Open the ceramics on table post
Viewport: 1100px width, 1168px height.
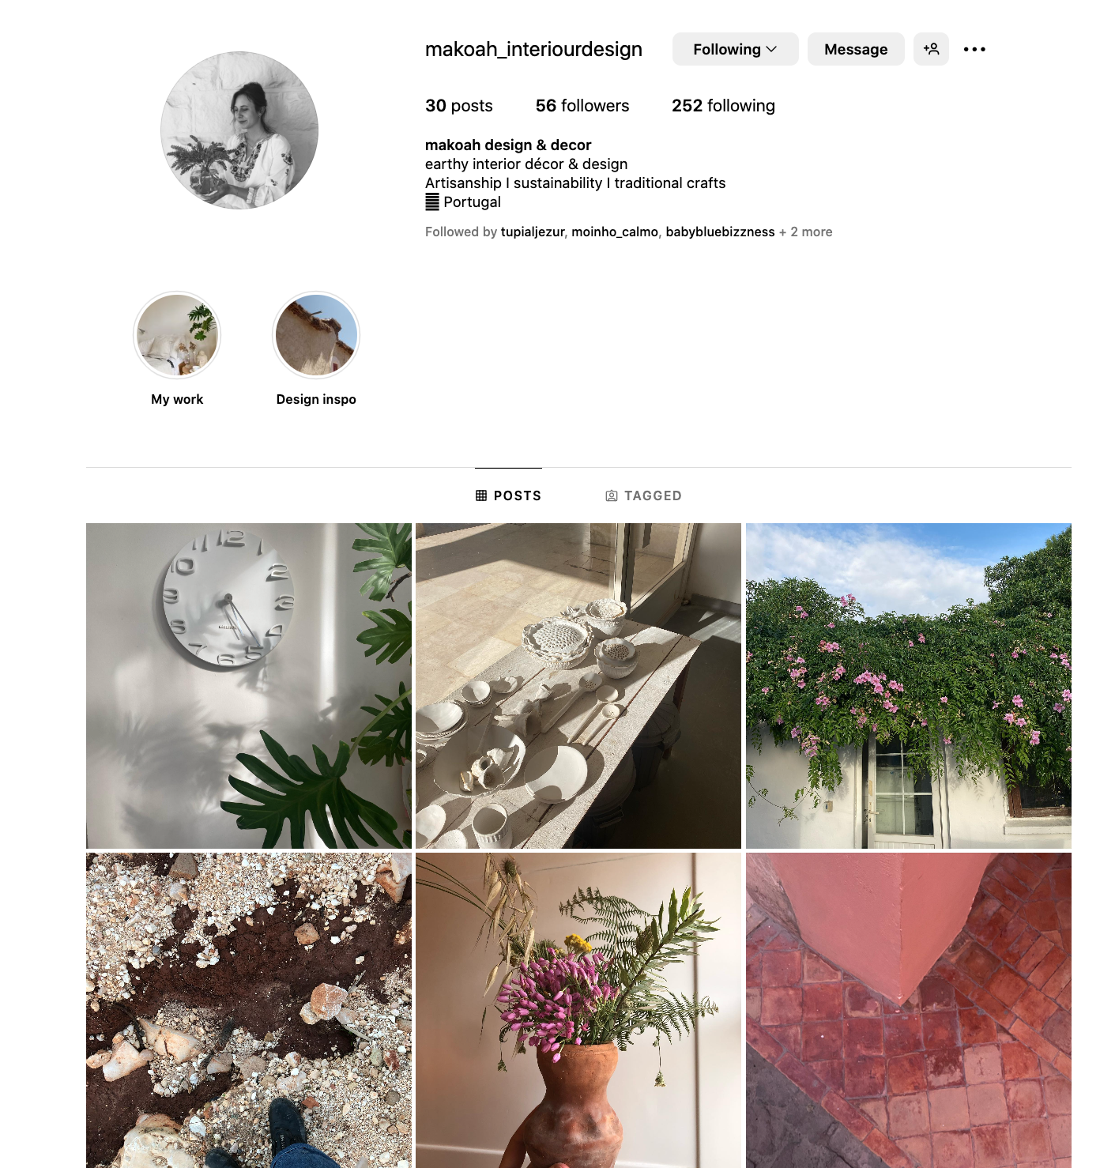click(x=578, y=686)
